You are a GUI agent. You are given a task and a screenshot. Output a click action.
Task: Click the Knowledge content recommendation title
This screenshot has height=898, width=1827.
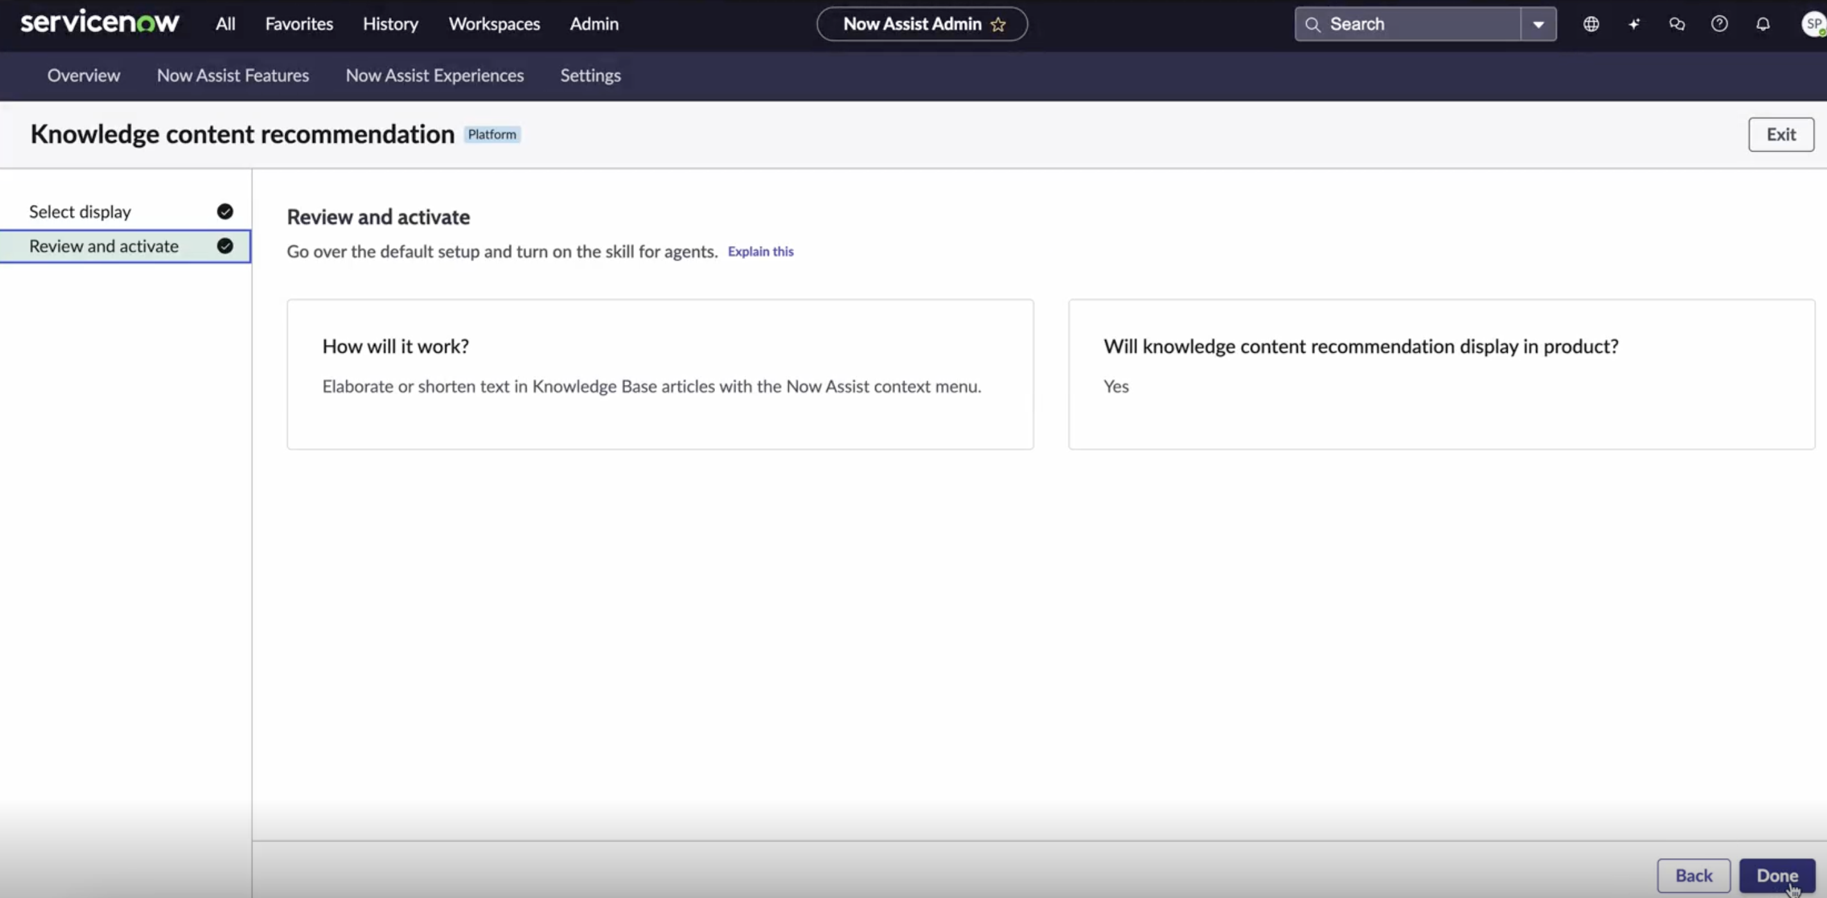pyautogui.click(x=242, y=134)
